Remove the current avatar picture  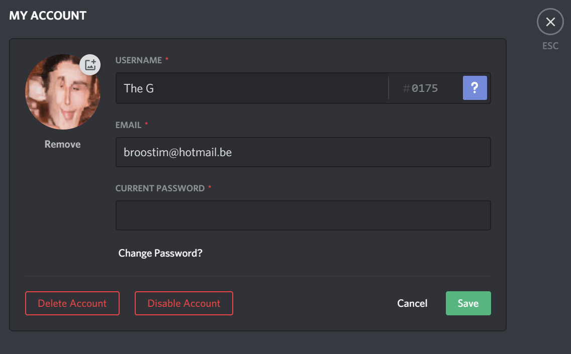tap(62, 144)
